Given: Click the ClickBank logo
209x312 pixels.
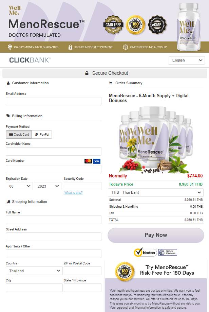Looking at the screenshot, I should (30, 60).
